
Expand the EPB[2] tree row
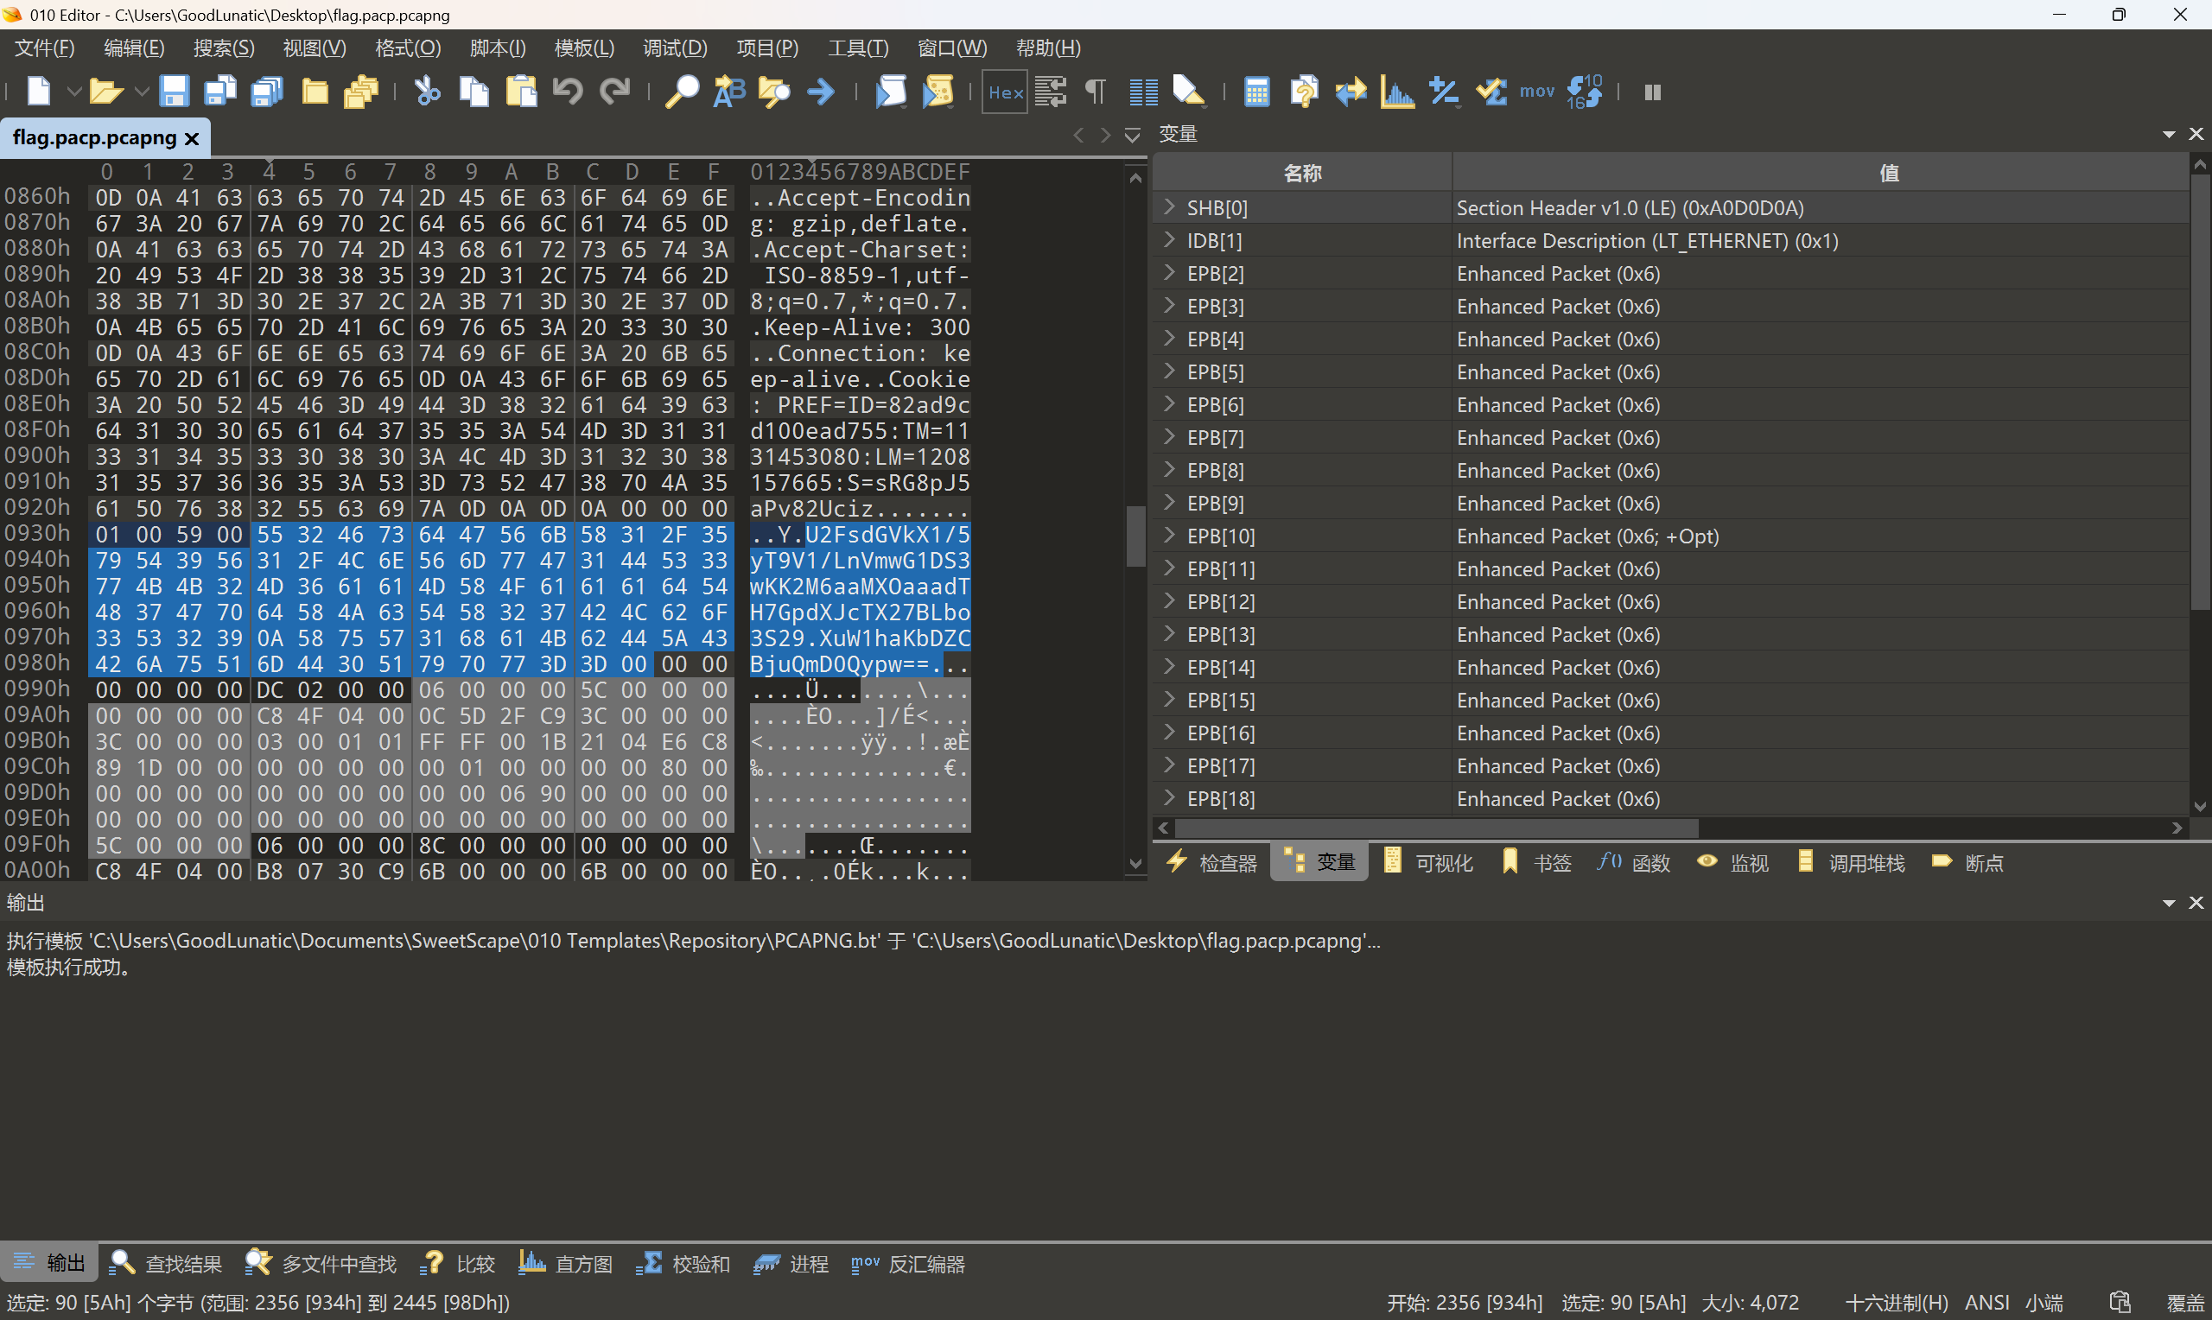[1169, 273]
